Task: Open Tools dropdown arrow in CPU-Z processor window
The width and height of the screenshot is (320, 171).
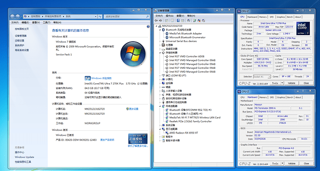Action: [x=282, y=83]
